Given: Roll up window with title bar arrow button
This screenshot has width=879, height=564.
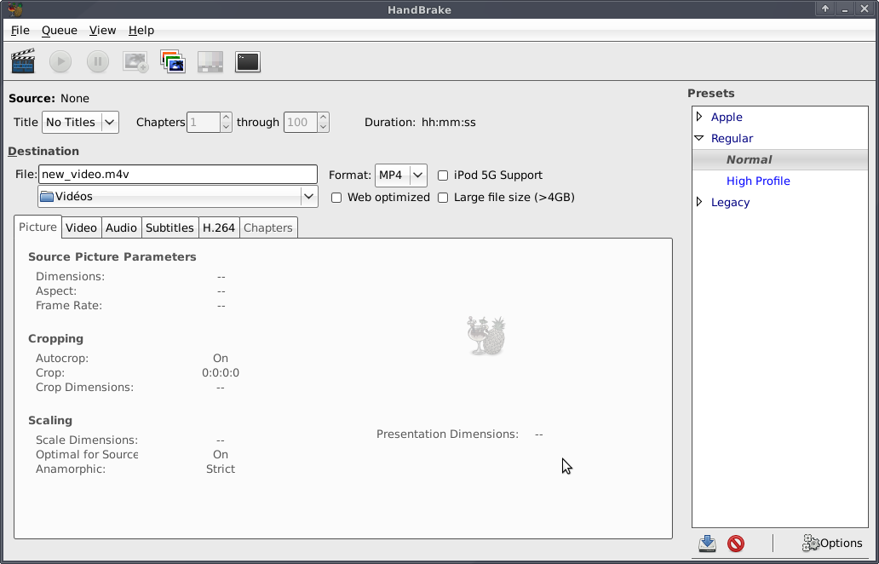Looking at the screenshot, I should pos(825,9).
